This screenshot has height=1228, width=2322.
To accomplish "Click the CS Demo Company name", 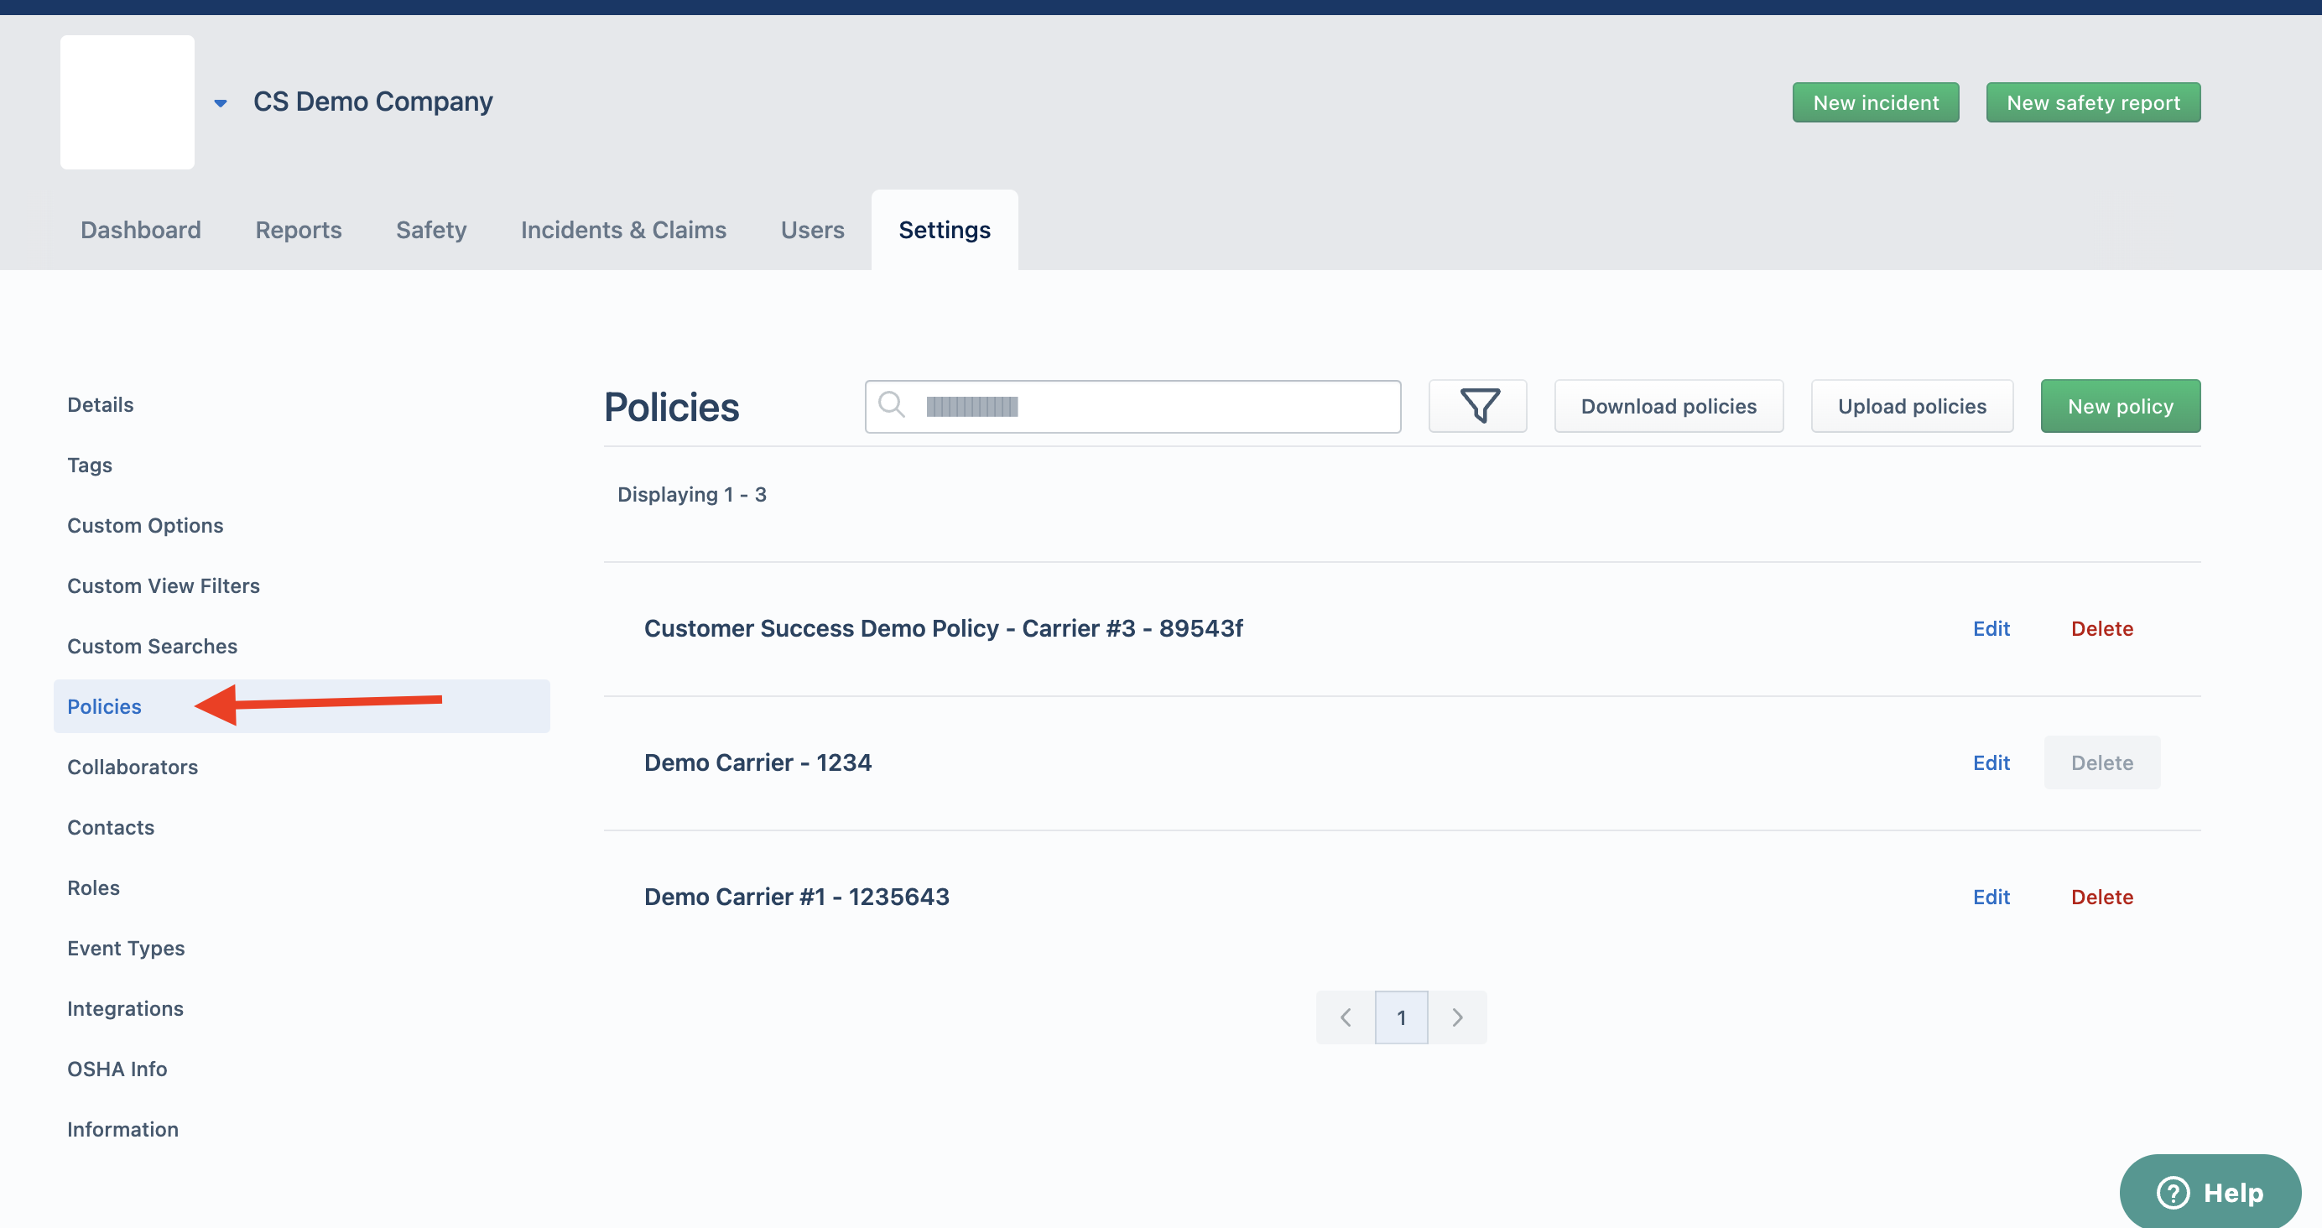I will 372,101.
